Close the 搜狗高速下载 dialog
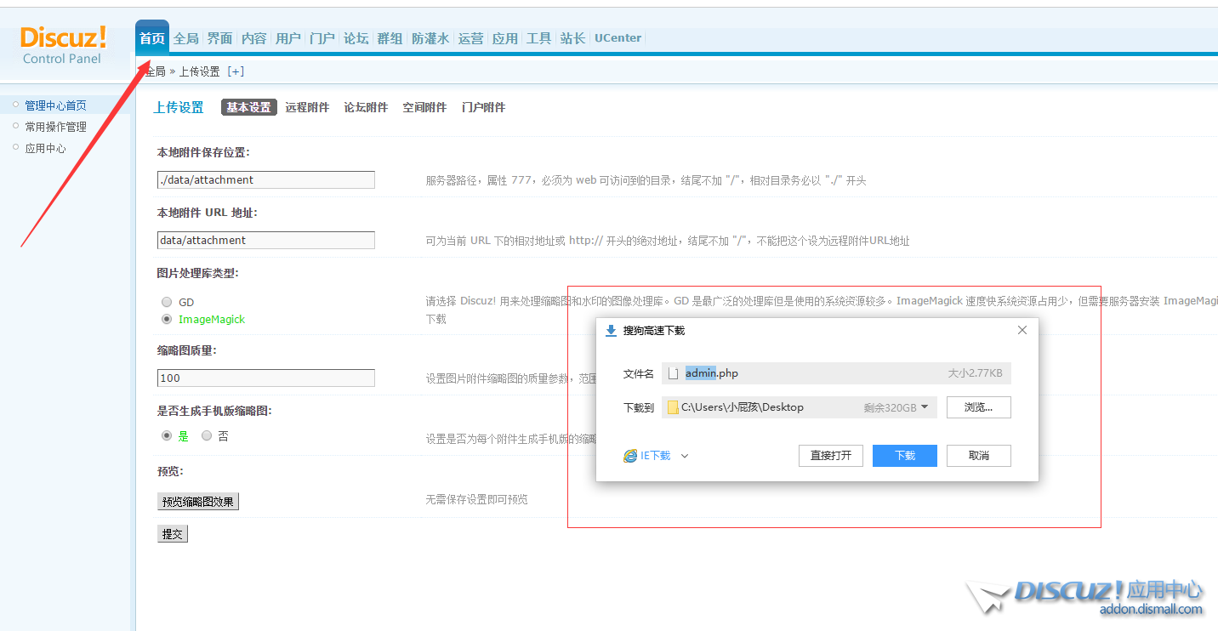Screen dimensions: 1218x631 [x=1022, y=330]
